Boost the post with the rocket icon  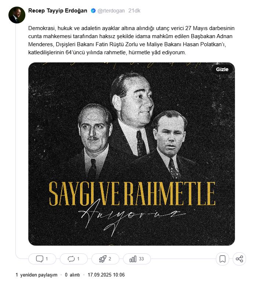(103, 259)
